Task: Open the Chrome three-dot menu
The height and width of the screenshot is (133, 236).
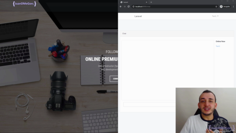Action: pos(233,7)
